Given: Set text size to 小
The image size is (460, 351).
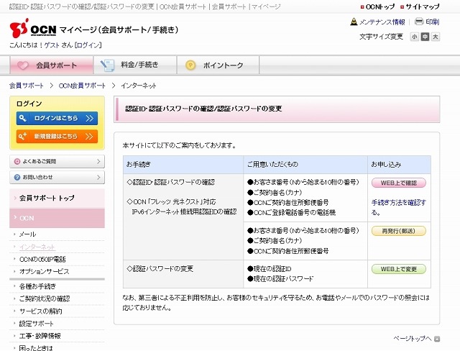Looking at the screenshot, I should pyautogui.click(x=414, y=37).
